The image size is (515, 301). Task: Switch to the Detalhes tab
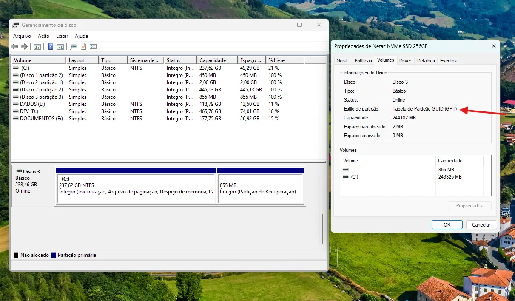coord(426,61)
